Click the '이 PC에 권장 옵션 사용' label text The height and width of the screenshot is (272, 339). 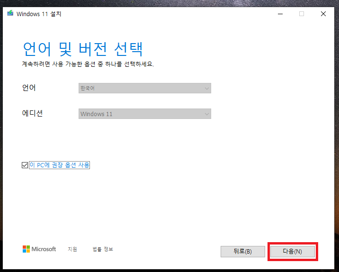60,165
